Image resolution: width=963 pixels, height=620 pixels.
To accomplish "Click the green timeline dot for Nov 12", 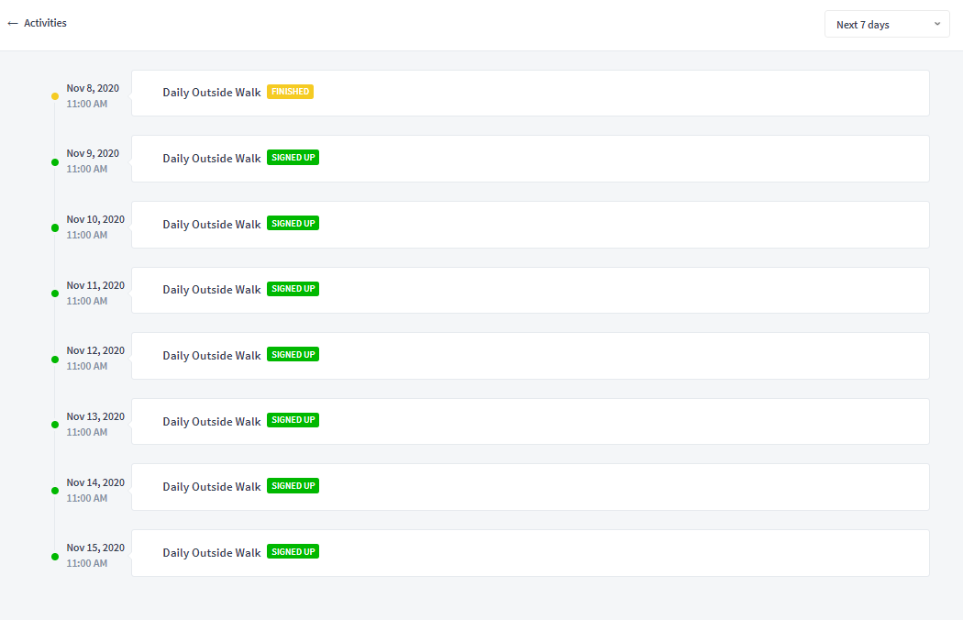I will (x=55, y=360).
